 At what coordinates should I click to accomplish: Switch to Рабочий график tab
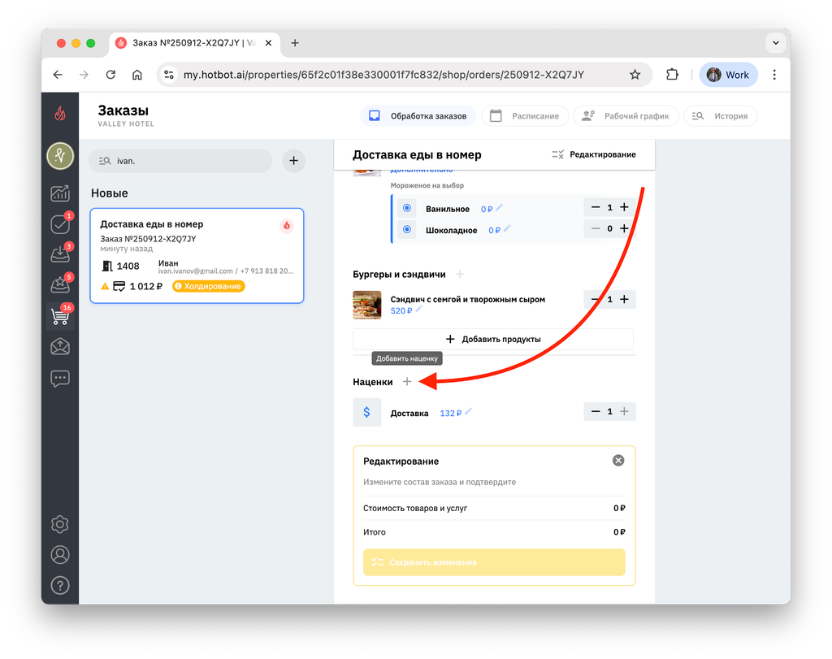point(626,115)
